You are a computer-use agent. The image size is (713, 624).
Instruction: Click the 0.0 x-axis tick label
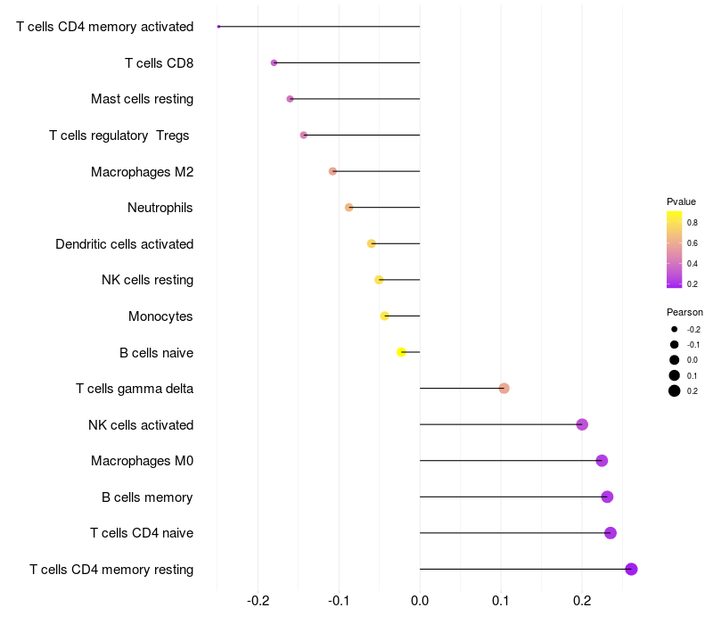[420, 601]
